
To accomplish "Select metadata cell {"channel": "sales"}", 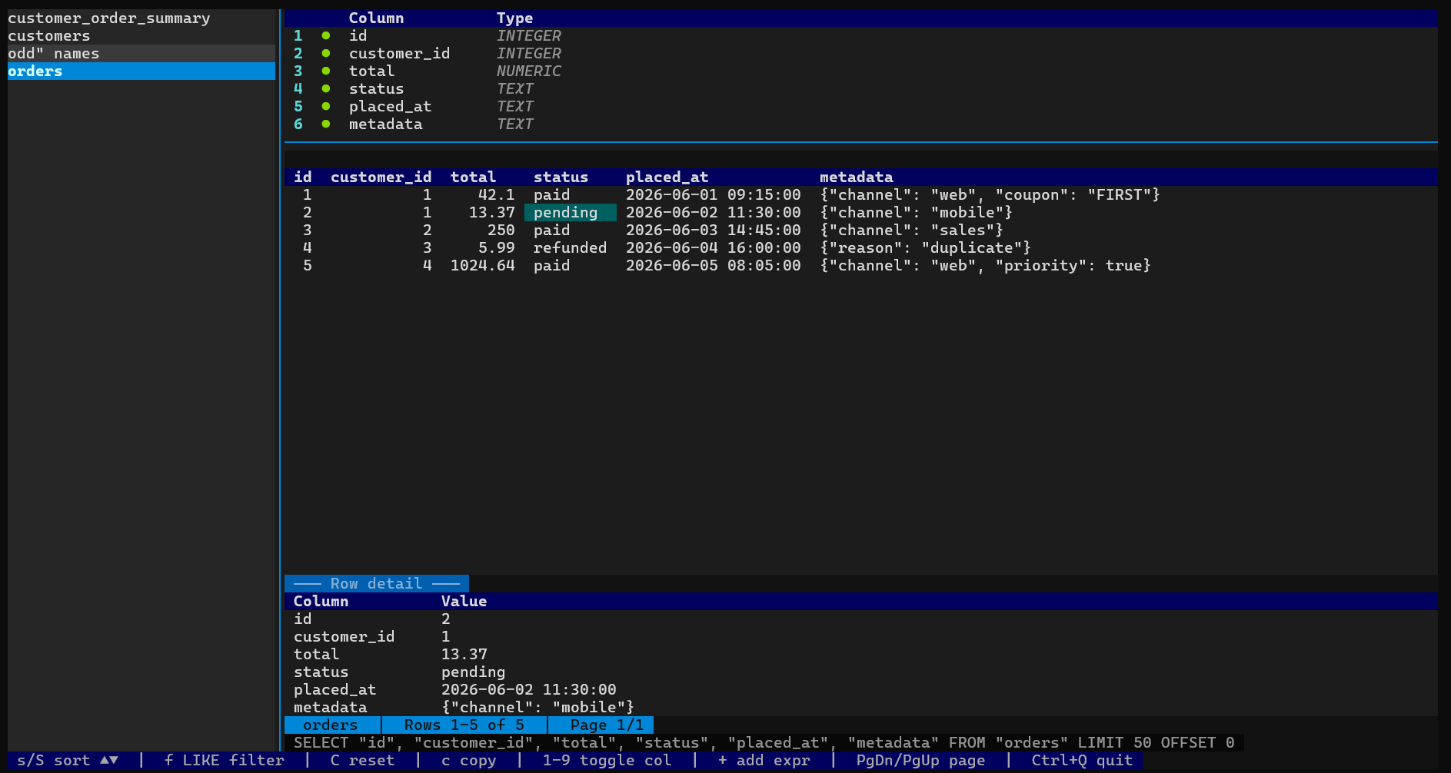I will [912, 230].
